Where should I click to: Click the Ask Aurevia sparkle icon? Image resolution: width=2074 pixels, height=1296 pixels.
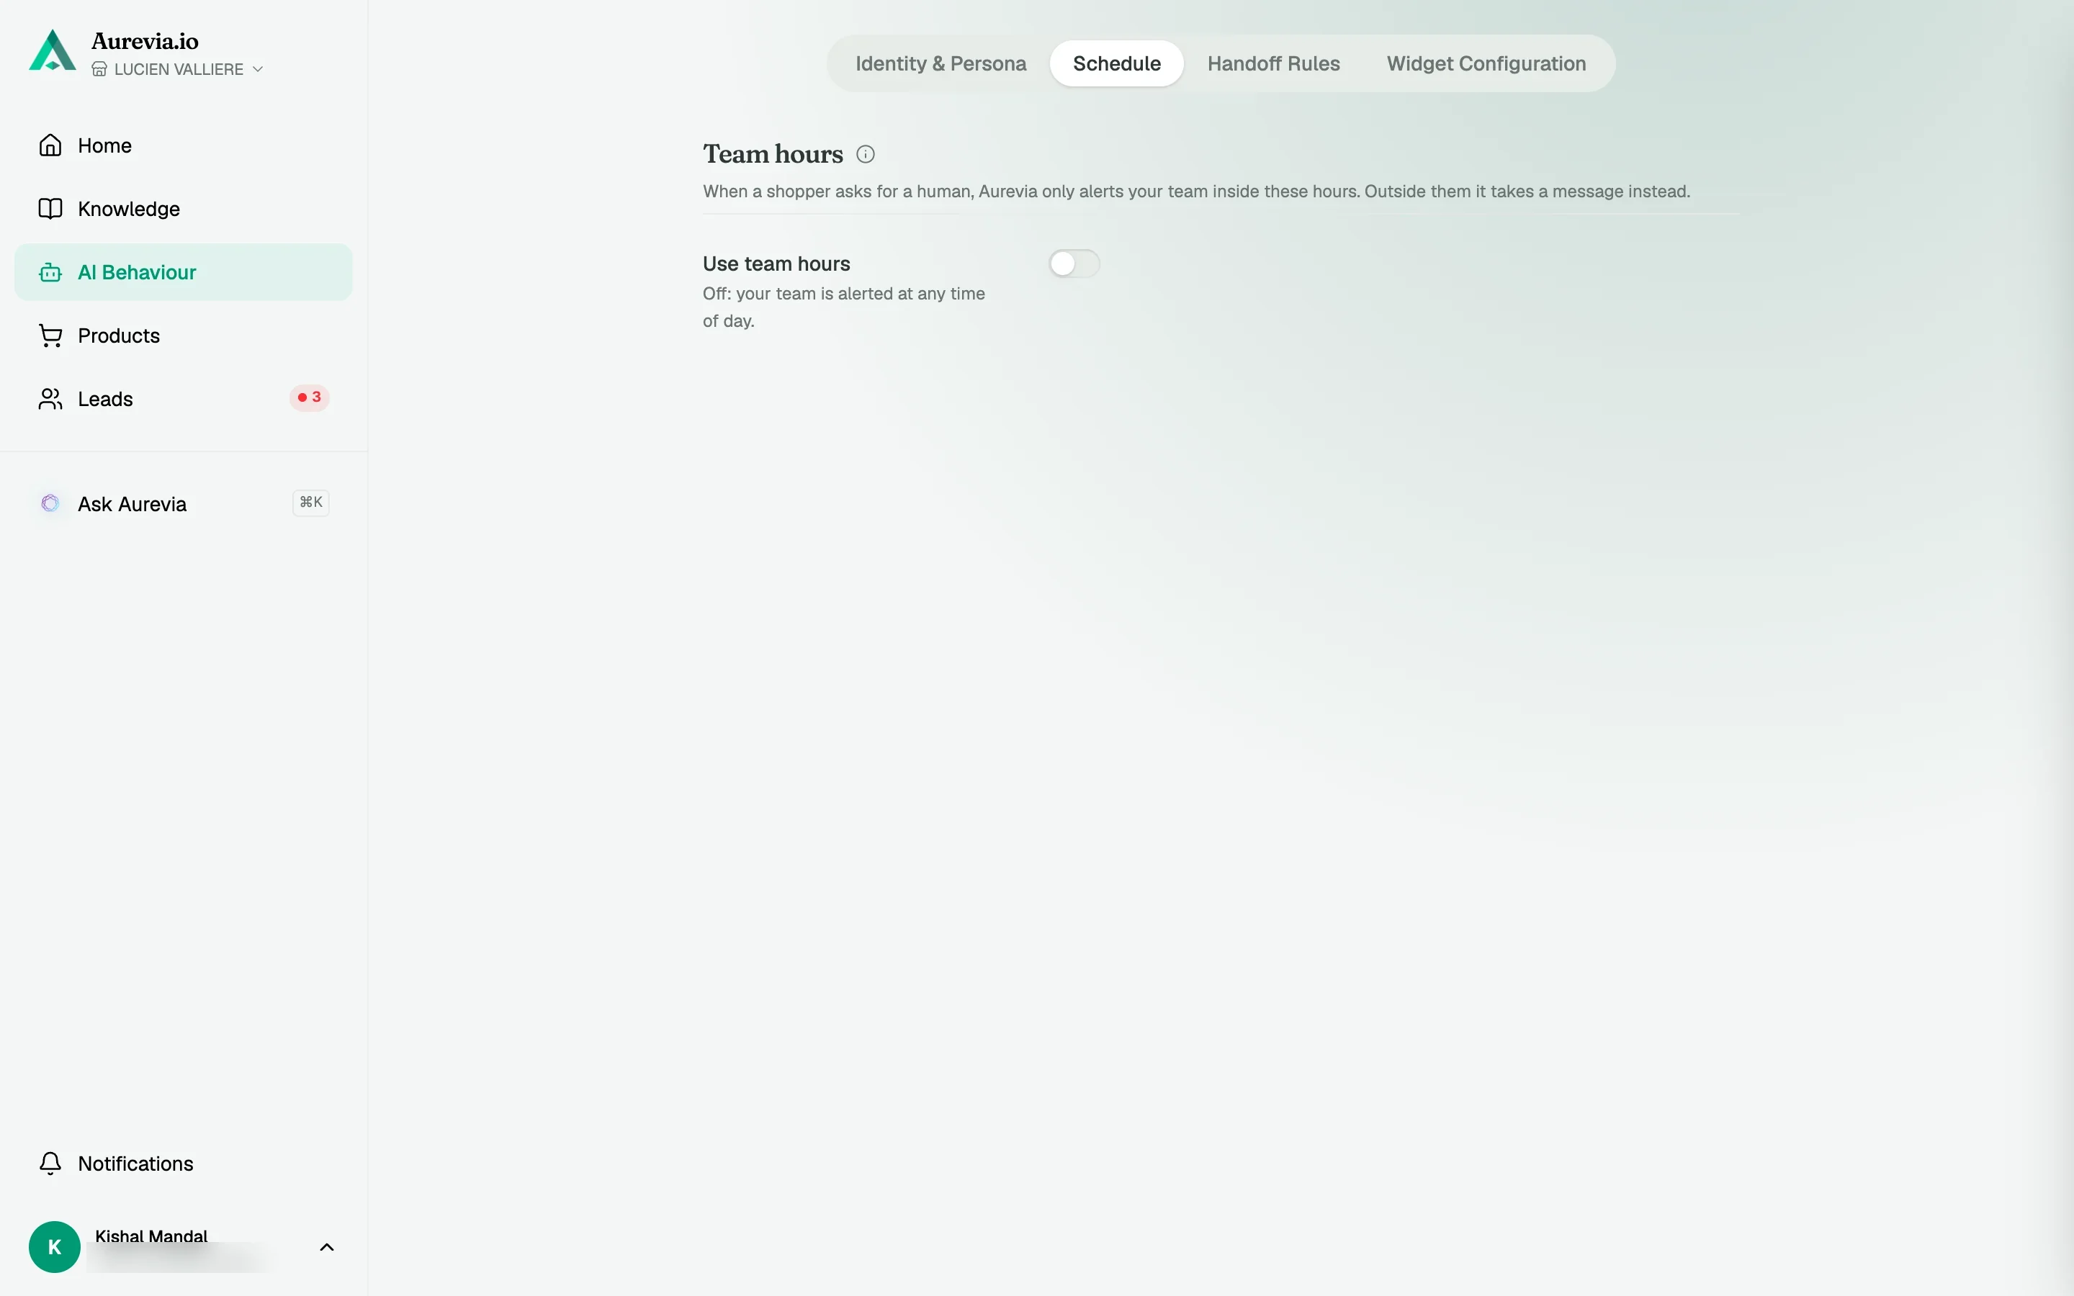coord(50,503)
